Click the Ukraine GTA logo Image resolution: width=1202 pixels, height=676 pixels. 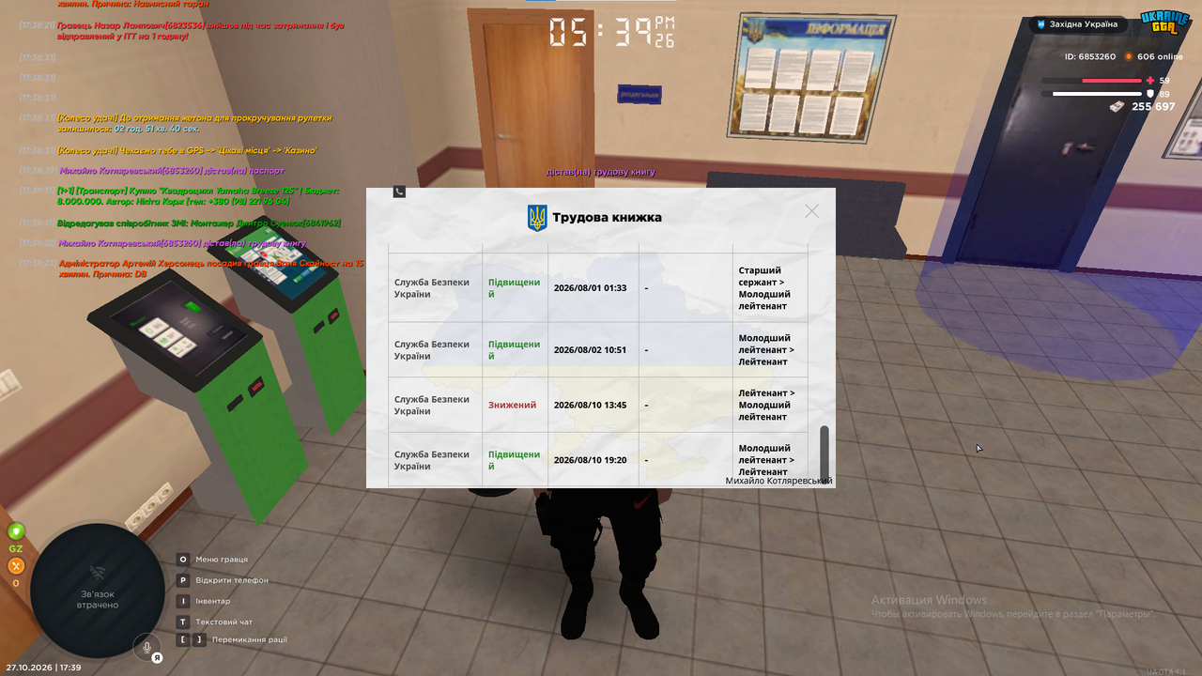(1165, 23)
